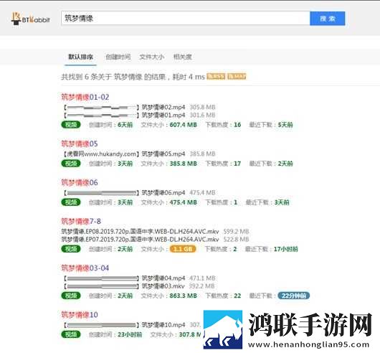Click the download heat value 22
Screen dimensions: 380x353
[237, 296]
